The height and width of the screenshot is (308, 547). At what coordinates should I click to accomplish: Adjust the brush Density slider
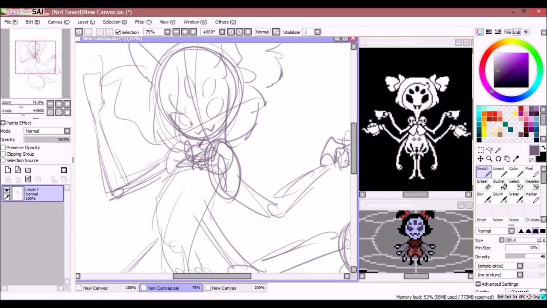(x=526, y=257)
